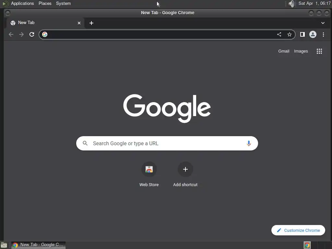The height and width of the screenshot is (249, 332).
Task: Select the New Tab tab
Action: click(45, 23)
